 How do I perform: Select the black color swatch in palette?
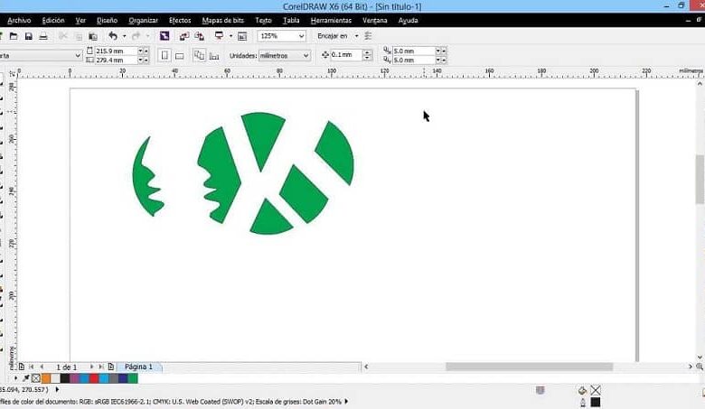click(x=65, y=378)
